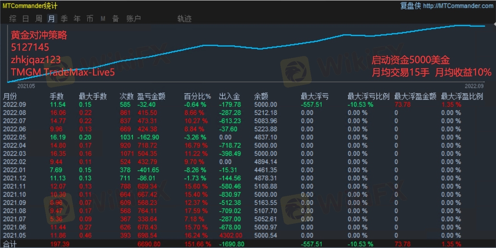The width and height of the screenshot is (496, 248).
Task: Switch to the 季 quarterly tab
Action: [64, 19]
